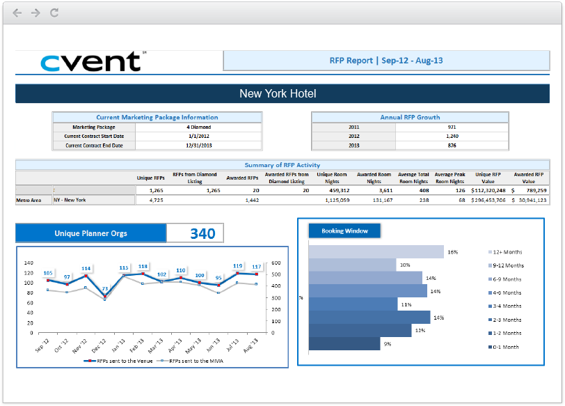Toggle the RFPs sent to the MMA legend

(x=200, y=361)
